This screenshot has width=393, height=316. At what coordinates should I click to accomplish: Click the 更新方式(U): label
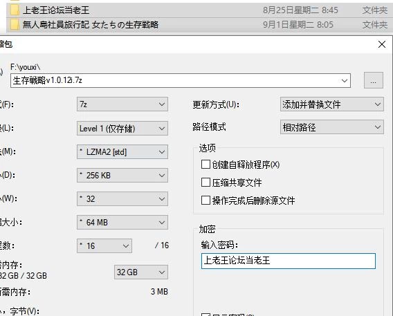pos(216,104)
